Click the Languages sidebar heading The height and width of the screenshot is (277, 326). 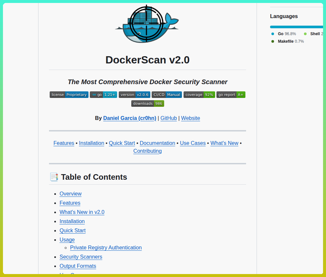[x=284, y=16]
